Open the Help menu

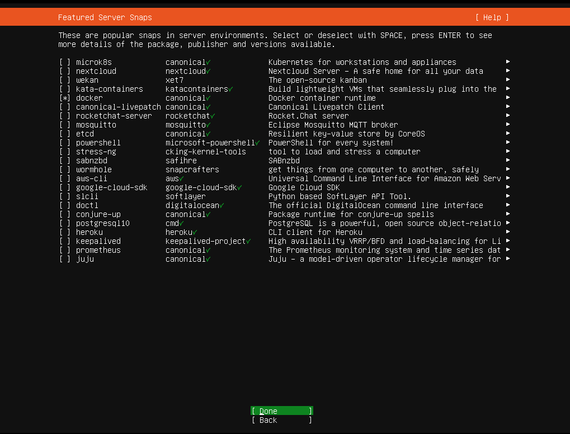tap(492, 17)
